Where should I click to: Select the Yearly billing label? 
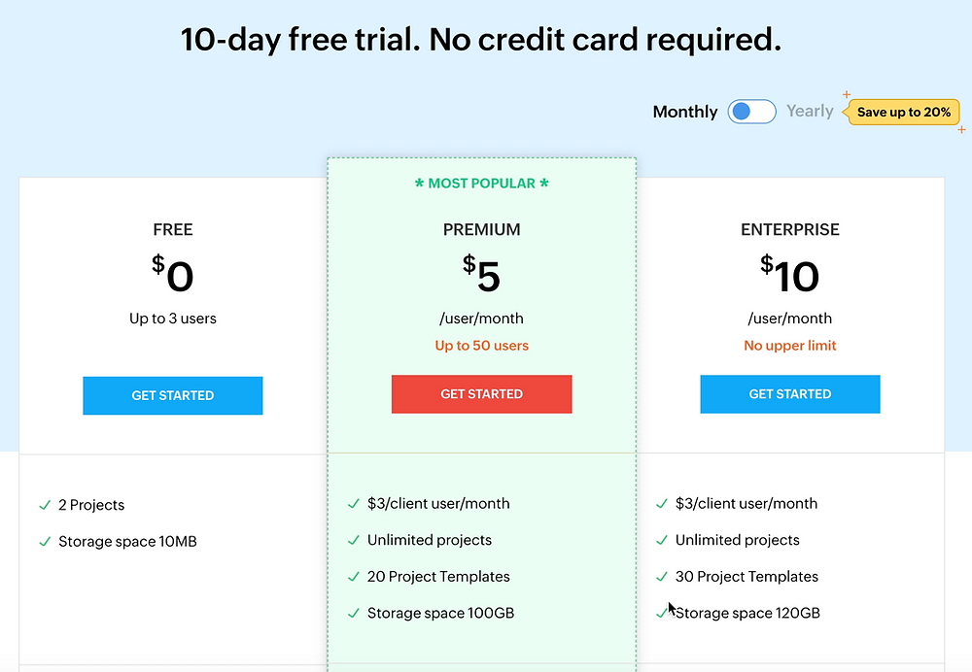click(x=810, y=112)
